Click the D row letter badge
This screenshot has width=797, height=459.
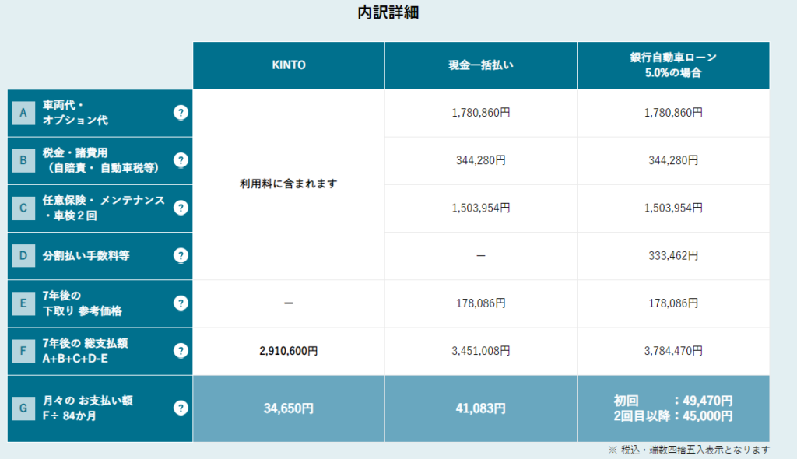point(23,256)
